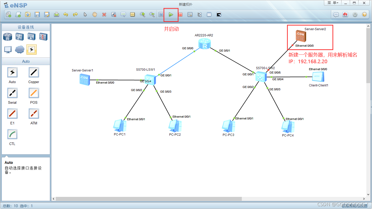Select the text annotation tool
372x209 pixels.
click(x=123, y=14)
